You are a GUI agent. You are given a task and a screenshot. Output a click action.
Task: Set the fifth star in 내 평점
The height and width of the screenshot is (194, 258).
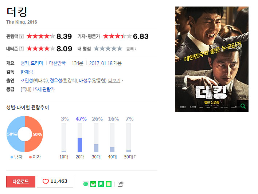pyautogui.click(x=120, y=49)
